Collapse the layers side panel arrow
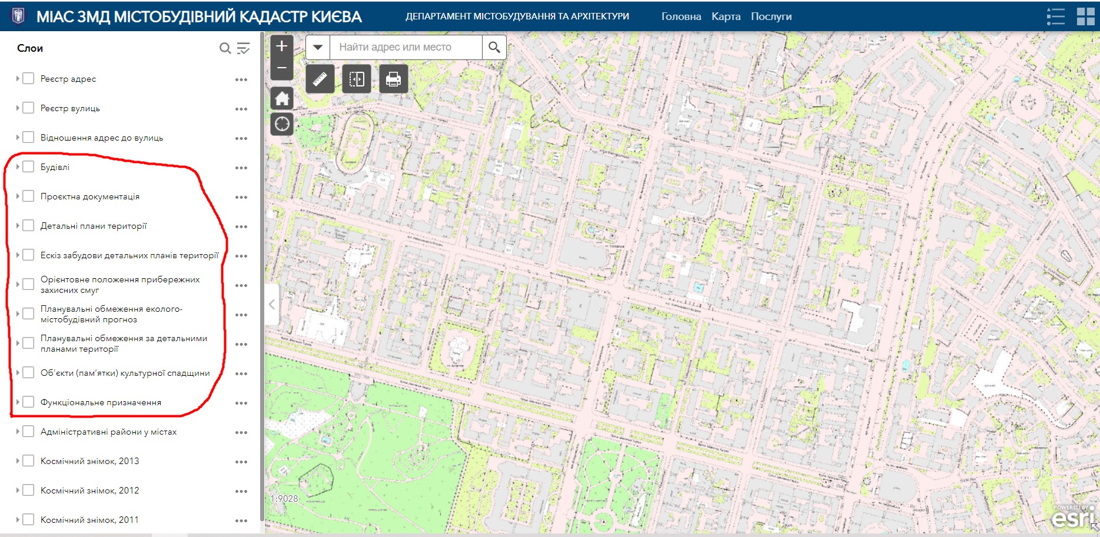 tap(272, 304)
